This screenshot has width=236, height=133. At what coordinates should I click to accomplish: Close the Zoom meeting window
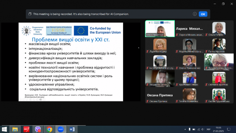[232, 4]
